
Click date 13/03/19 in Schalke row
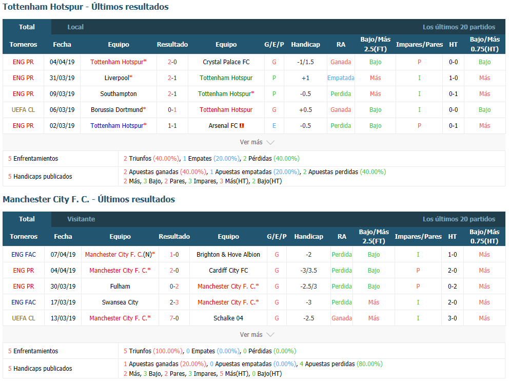point(63,318)
